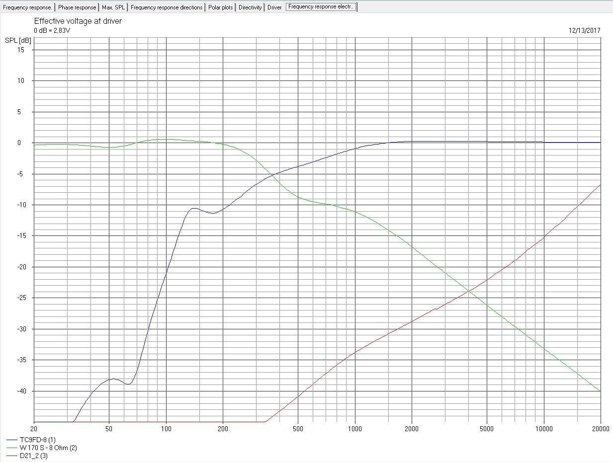Click the 50 frequency axis label
This screenshot has width=613, height=462.
tap(109, 428)
